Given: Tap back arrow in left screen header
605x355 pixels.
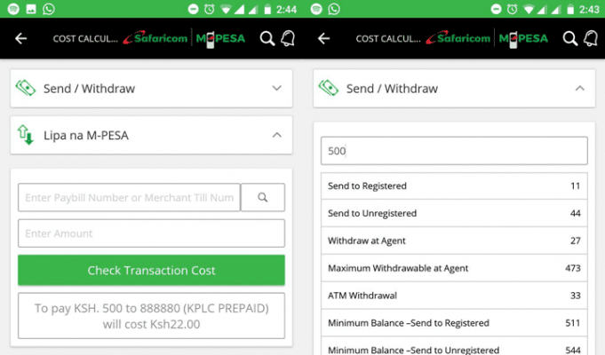Looking at the screenshot, I should coord(20,38).
